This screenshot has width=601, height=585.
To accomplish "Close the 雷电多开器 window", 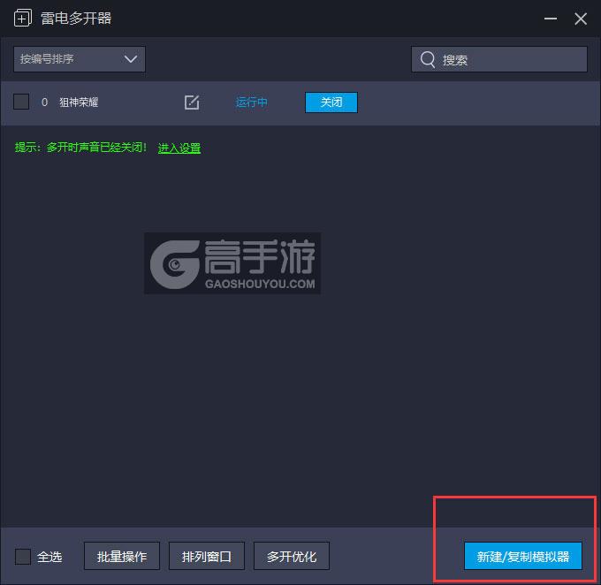I will (x=581, y=19).
